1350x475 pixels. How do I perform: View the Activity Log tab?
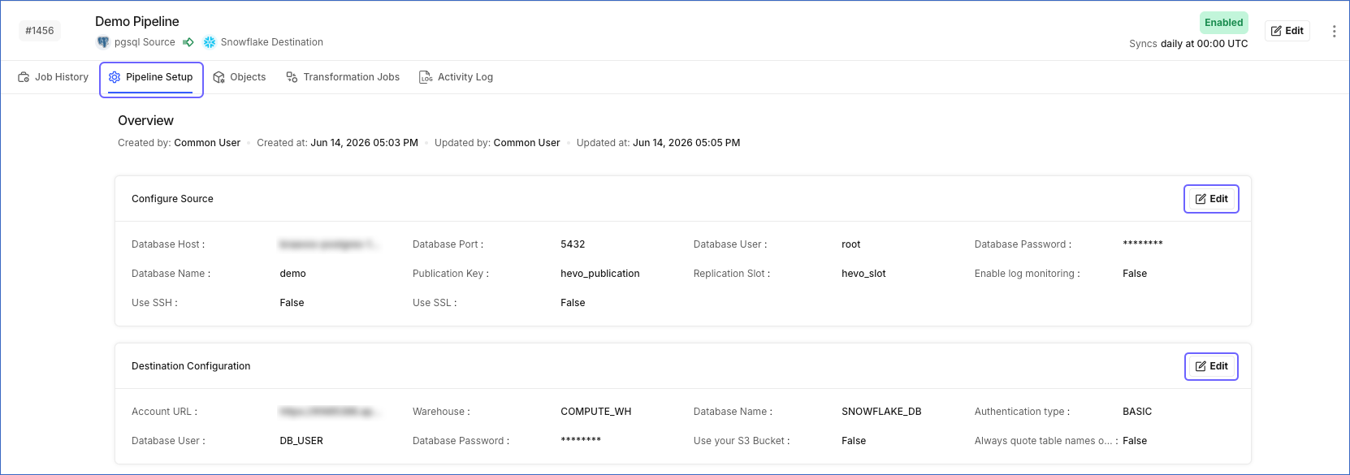point(456,77)
